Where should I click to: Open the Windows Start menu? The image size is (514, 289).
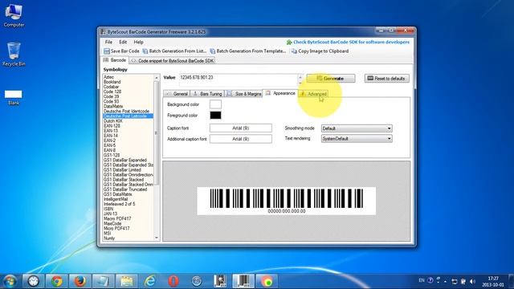pyautogui.click(x=10, y=281)
